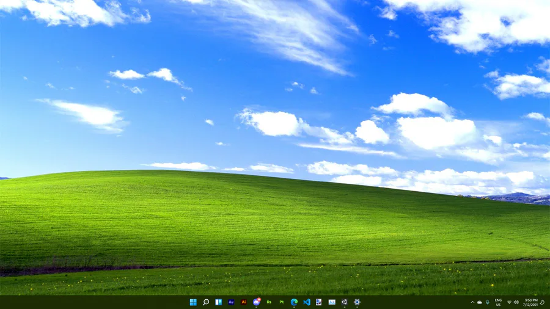Open taskbar Search magnifier
The height and width of the screenshot is (309, 550).
coord(206,302)
